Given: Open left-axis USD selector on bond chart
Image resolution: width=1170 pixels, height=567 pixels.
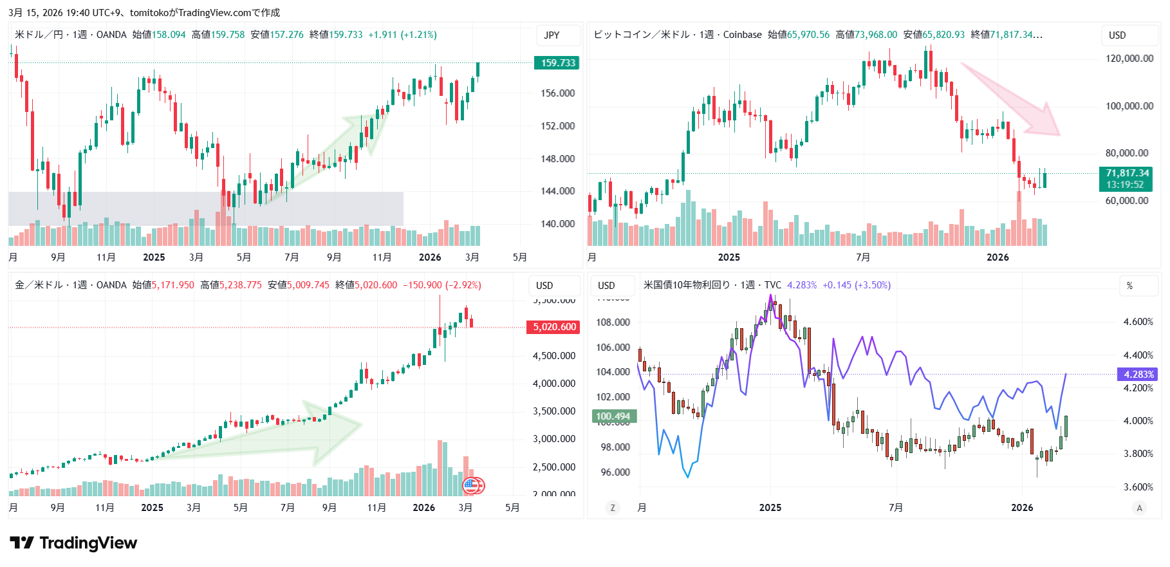Looking at the screenshot, I should click(x=606, y=286).
